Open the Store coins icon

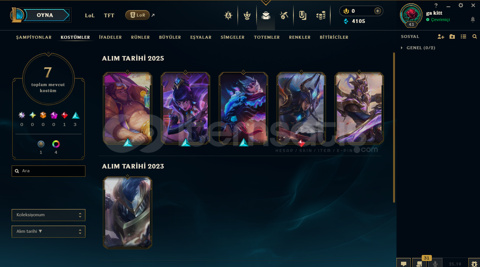pos(321,15)
